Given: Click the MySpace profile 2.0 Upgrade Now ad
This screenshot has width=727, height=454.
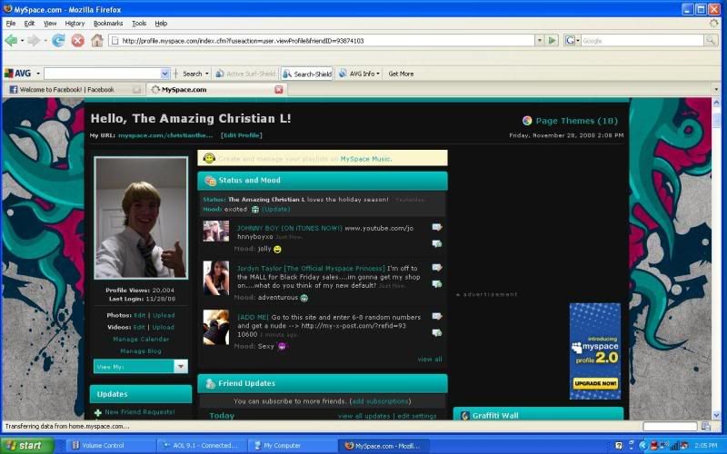Looking at the screenshot, I should (x=595, y=351).
